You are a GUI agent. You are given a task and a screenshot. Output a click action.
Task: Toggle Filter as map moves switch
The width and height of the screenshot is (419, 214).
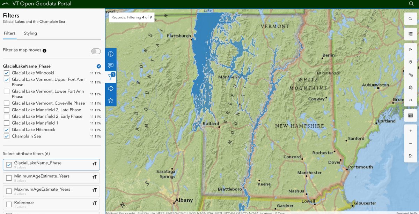click(96, 51)
